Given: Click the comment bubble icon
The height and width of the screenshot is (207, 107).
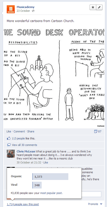Looking at the screenshot, I should [9, 145].
